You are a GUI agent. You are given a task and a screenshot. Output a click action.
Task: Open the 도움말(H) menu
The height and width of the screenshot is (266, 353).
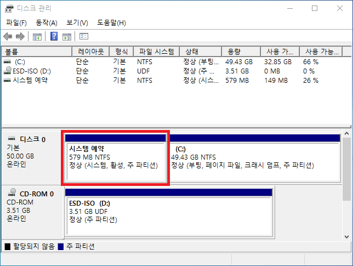(x=111, y=22)
